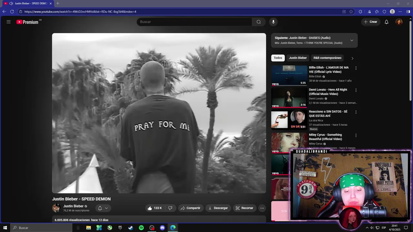Select the Justin Bieber filter chip
Viewport: 413px width, 232px height.
(x=298, y=58)
